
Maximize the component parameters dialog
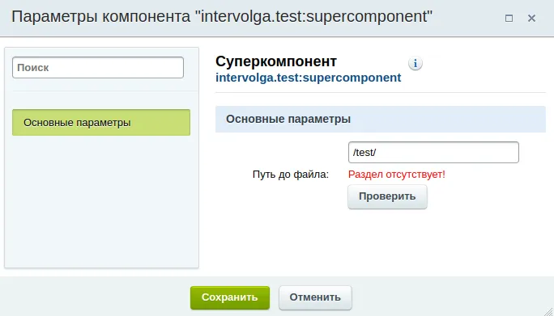[x=509, y=19]
